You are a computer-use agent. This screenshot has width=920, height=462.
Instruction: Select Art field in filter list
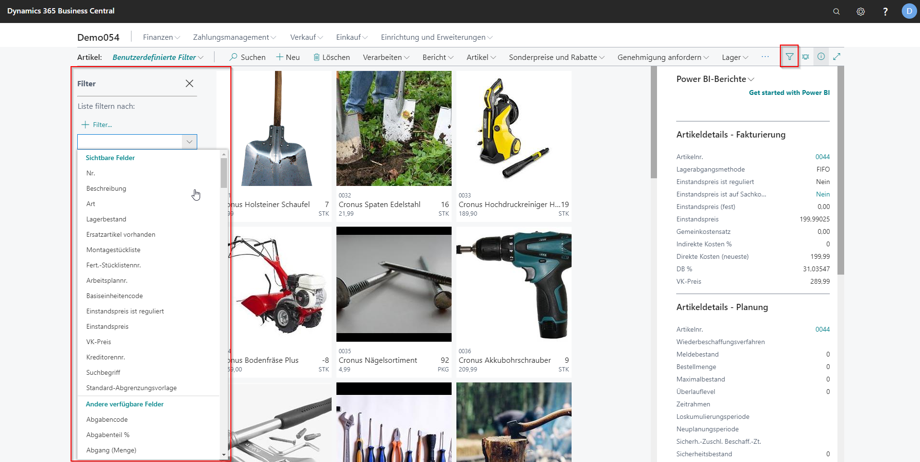(149, 204)
